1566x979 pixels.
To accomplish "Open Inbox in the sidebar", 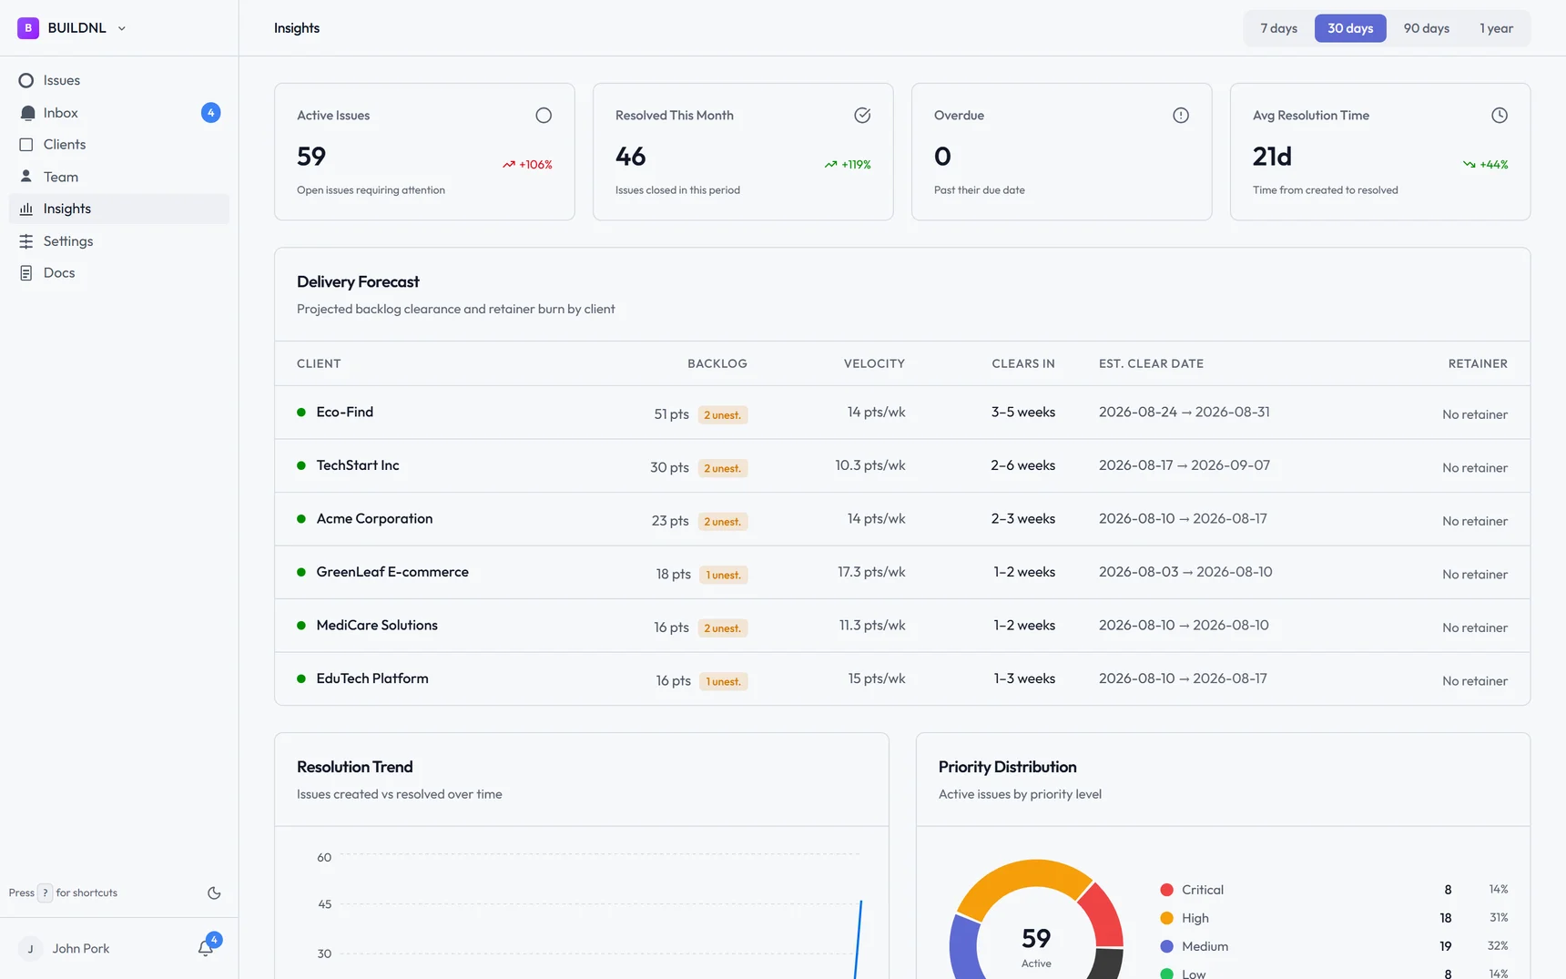I will 119,113.
